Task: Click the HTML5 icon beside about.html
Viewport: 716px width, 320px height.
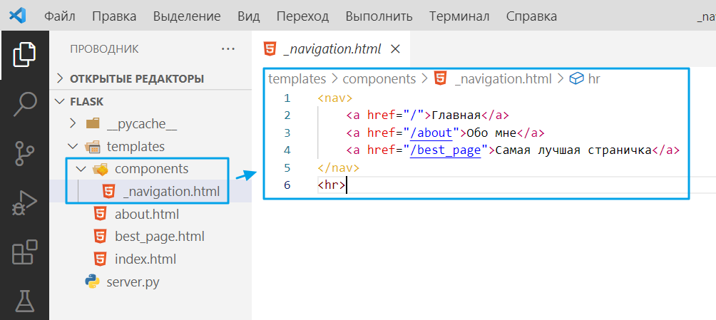Action: pos(100,214)
